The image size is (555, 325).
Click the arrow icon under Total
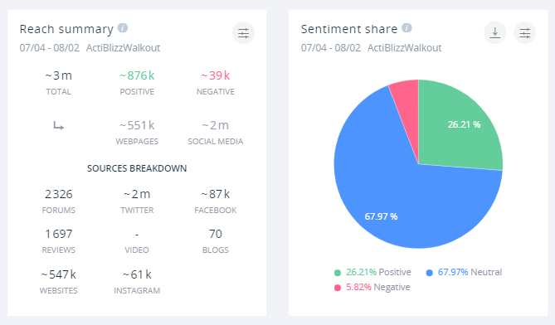click(59, 125)
